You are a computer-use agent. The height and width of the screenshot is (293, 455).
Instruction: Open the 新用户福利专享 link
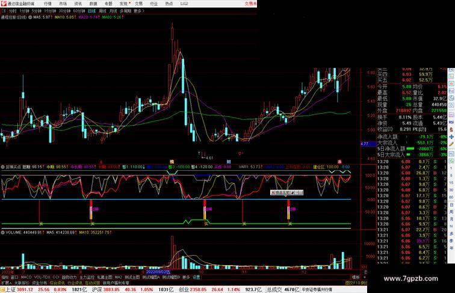[x=116, y=283]
